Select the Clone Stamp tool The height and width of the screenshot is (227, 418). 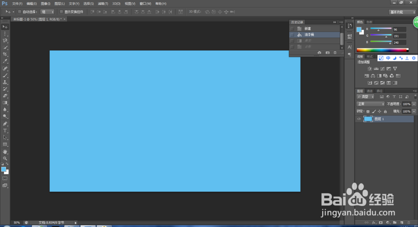[x=5, y=82]
